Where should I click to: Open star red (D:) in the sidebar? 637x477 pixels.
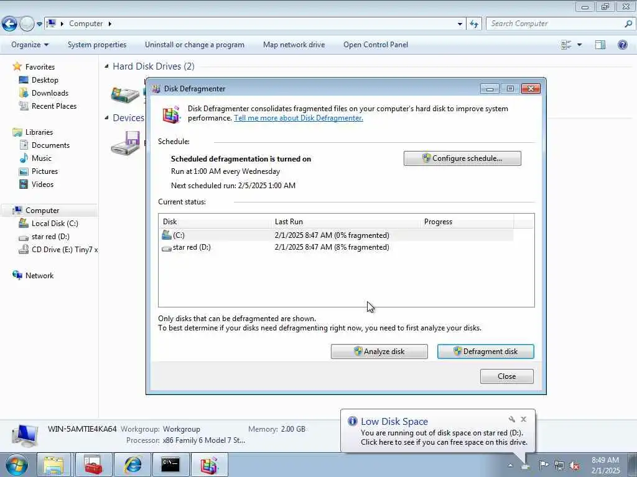pos(50,237)
